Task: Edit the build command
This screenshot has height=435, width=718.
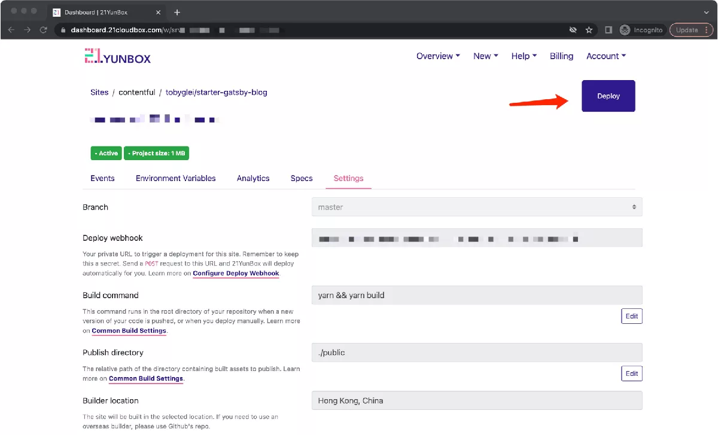Action: 631,316
